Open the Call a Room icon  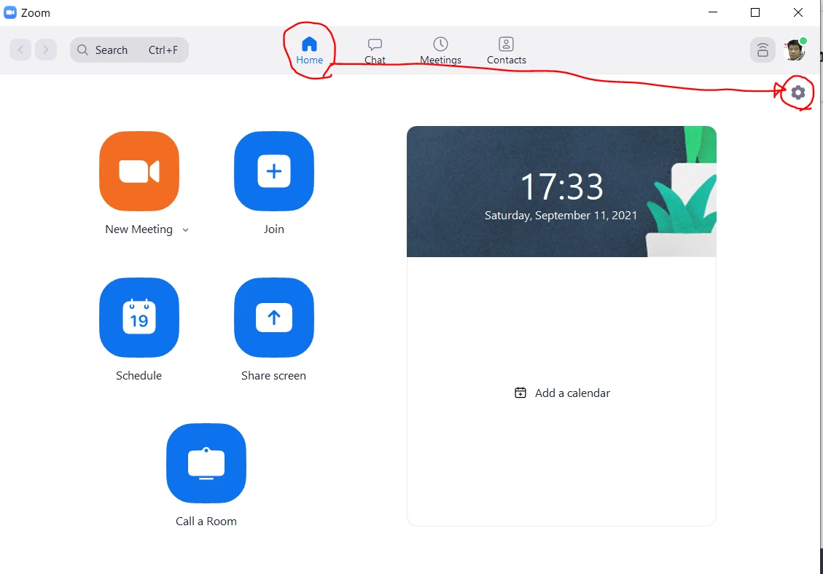[206, 463]
